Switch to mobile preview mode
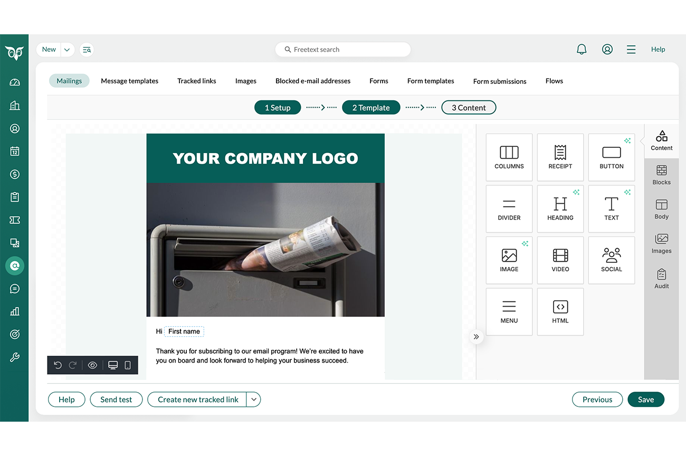The height and width of the screenshot is (456, 686). (128, 365)
